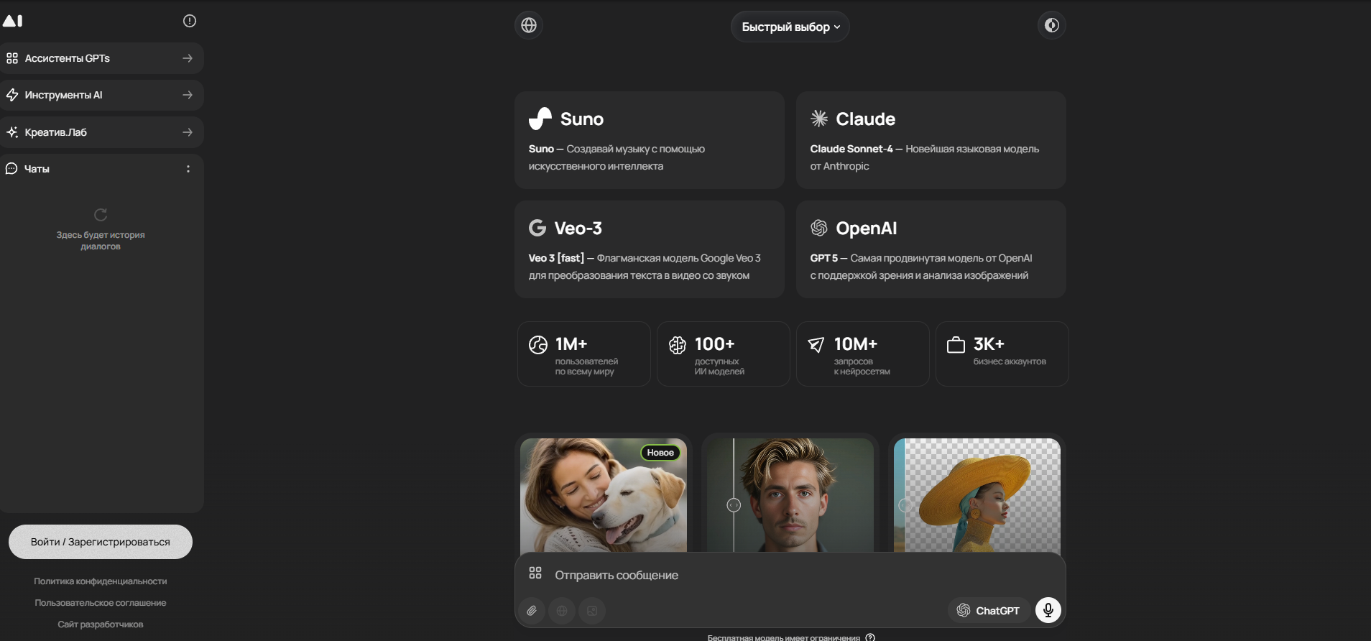Open the Чаты three-dot options menu

pos(188,169)
